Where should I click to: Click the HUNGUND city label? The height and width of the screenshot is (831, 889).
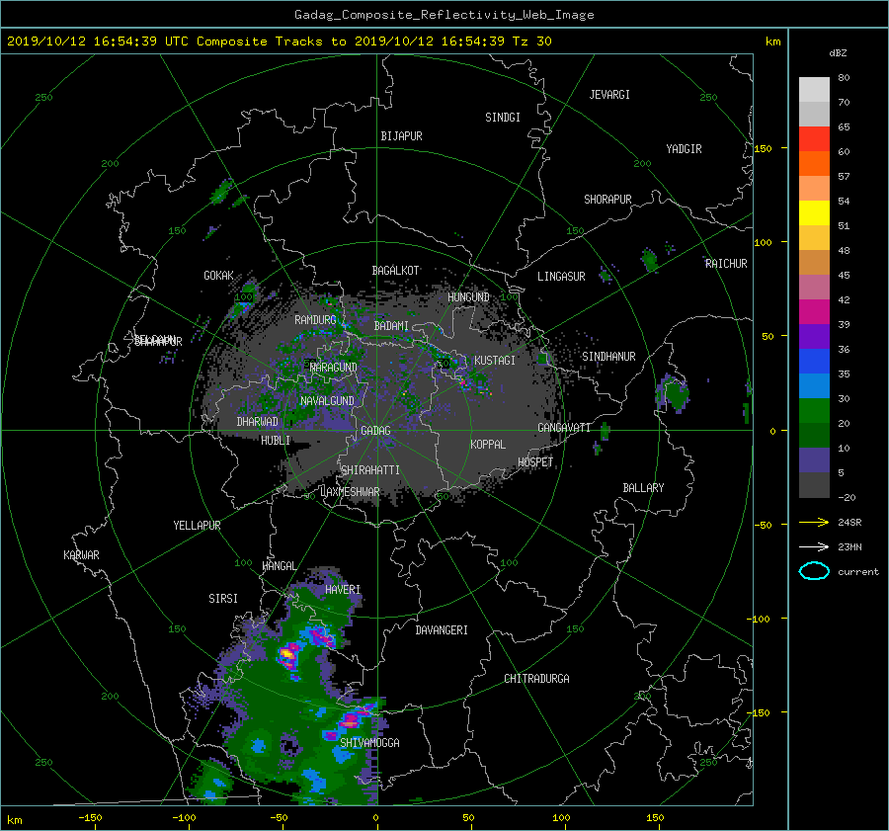point(468,297)
